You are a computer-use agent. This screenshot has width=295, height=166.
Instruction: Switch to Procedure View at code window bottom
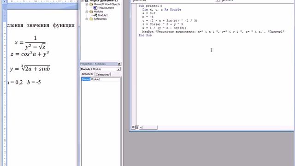tap(133, 127)
